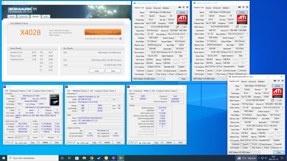Open SPD tab in CPU-Z Memory window

[x=154, y=91]
